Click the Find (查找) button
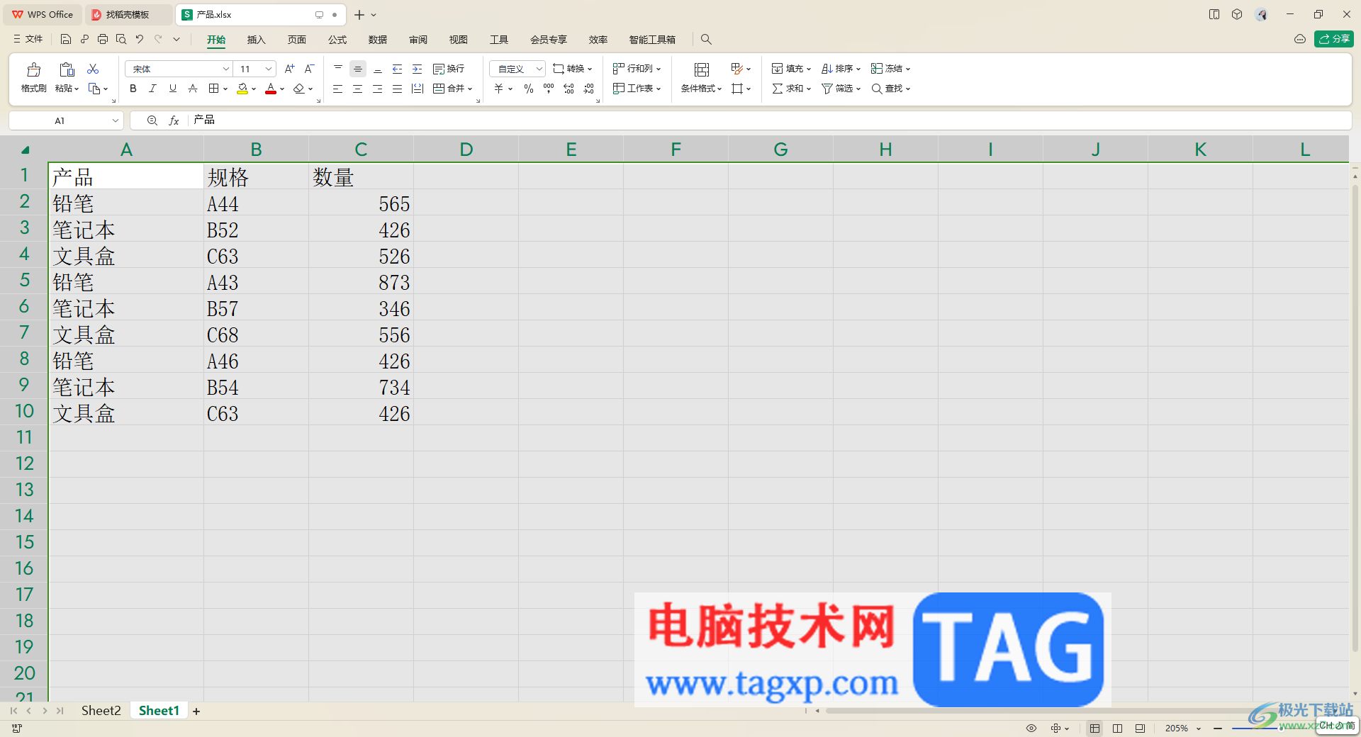The width and height of the screenshot is (1361, 737). 890,89
